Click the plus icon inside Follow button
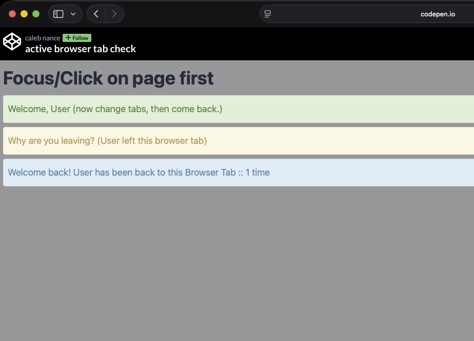The image size is (474, 341). [x=68, y=38]
